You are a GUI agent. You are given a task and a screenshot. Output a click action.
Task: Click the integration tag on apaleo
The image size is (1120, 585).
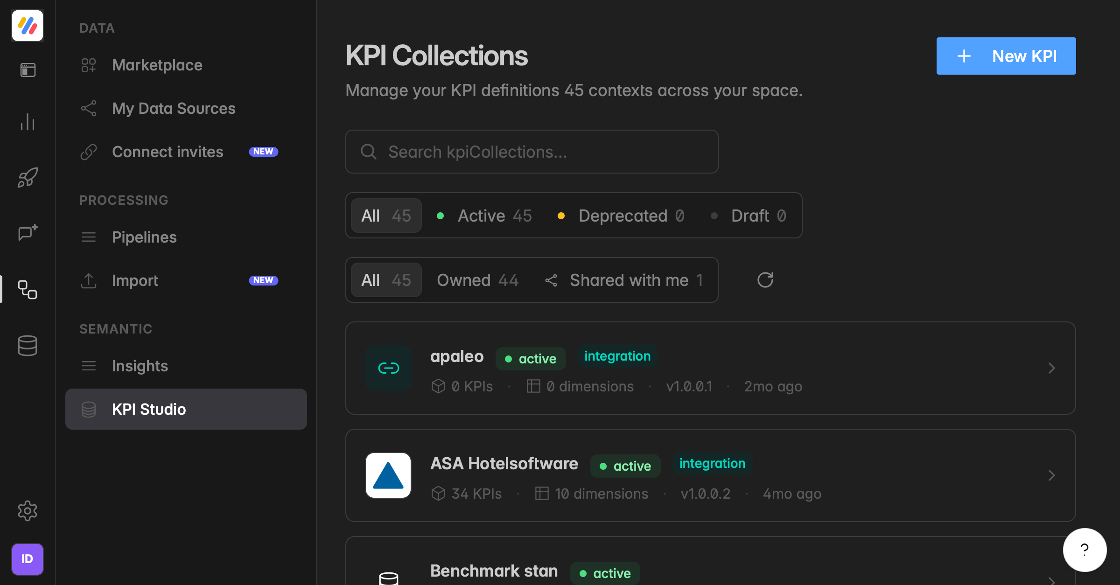click(617, 356)
